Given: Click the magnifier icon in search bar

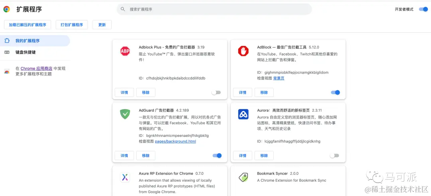Looking at the screenshot, I should coord(123,9).
